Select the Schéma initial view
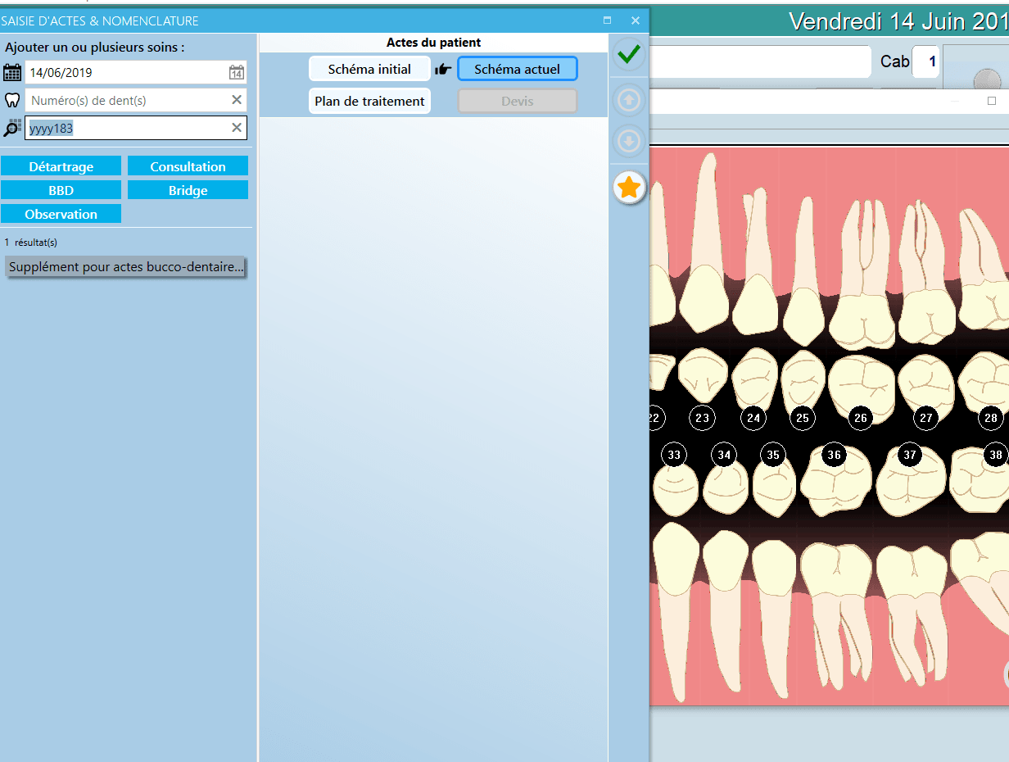Screen dimensions: 1009x762 tap(369, 69)
